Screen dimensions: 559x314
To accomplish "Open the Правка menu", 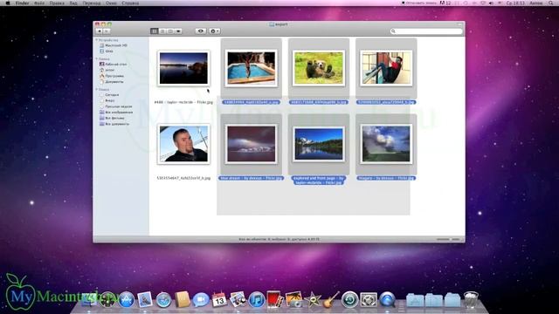I will click(x=57, y=3).
